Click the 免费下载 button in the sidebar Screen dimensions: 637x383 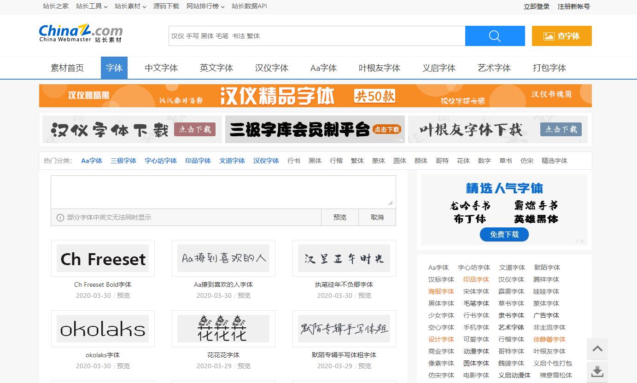point(504,234)
